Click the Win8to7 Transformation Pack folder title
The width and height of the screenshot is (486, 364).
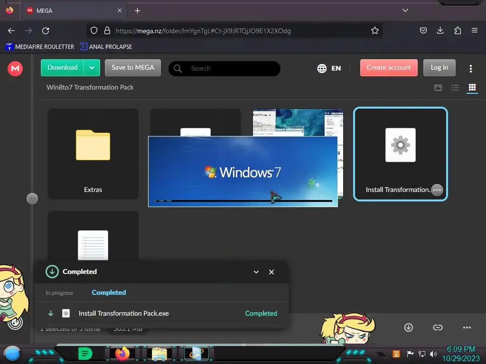pos(90,87)
